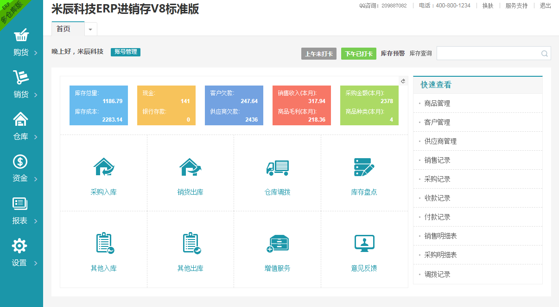
Task: Click the red 销售收入 stats card
Action: [302, 105]
